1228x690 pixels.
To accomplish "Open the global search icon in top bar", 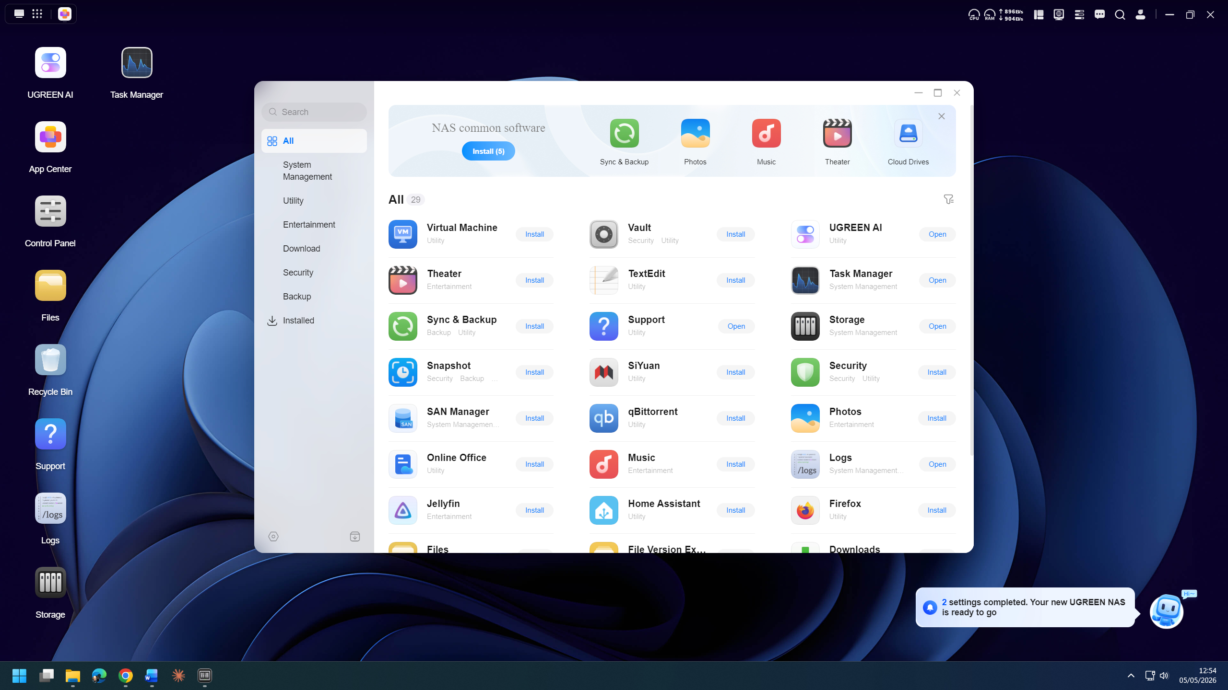I will tap(1120, 14).
